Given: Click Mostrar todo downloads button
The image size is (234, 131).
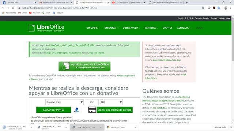Looking at the screenshot, I should tap(220, 127).
